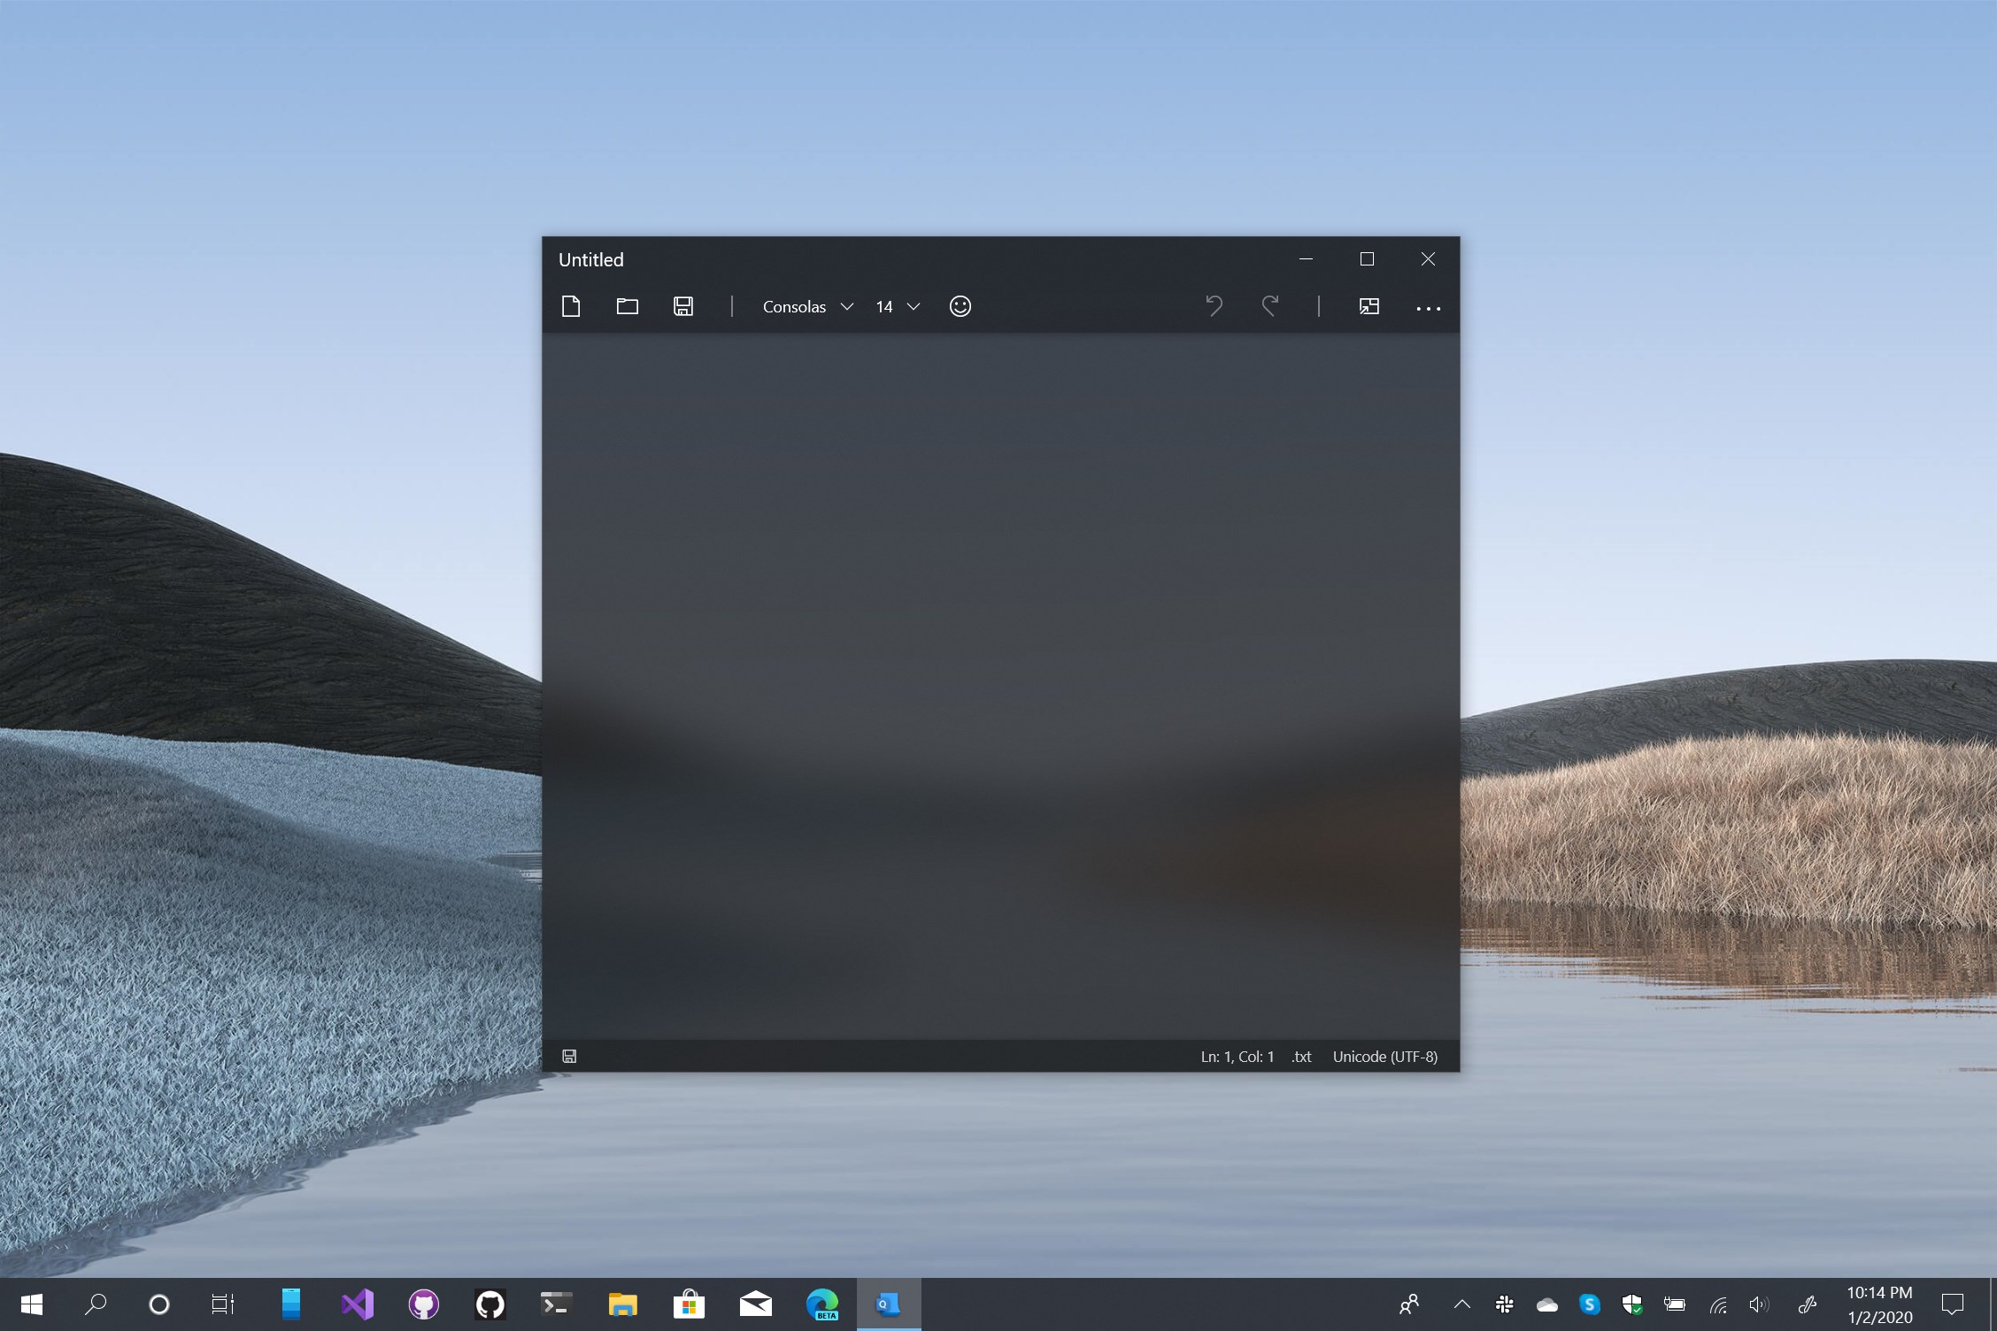Viewport: 1997px width, 1331px height.
Task: Switch to the Untitled tab
Action: pos(590,258)
